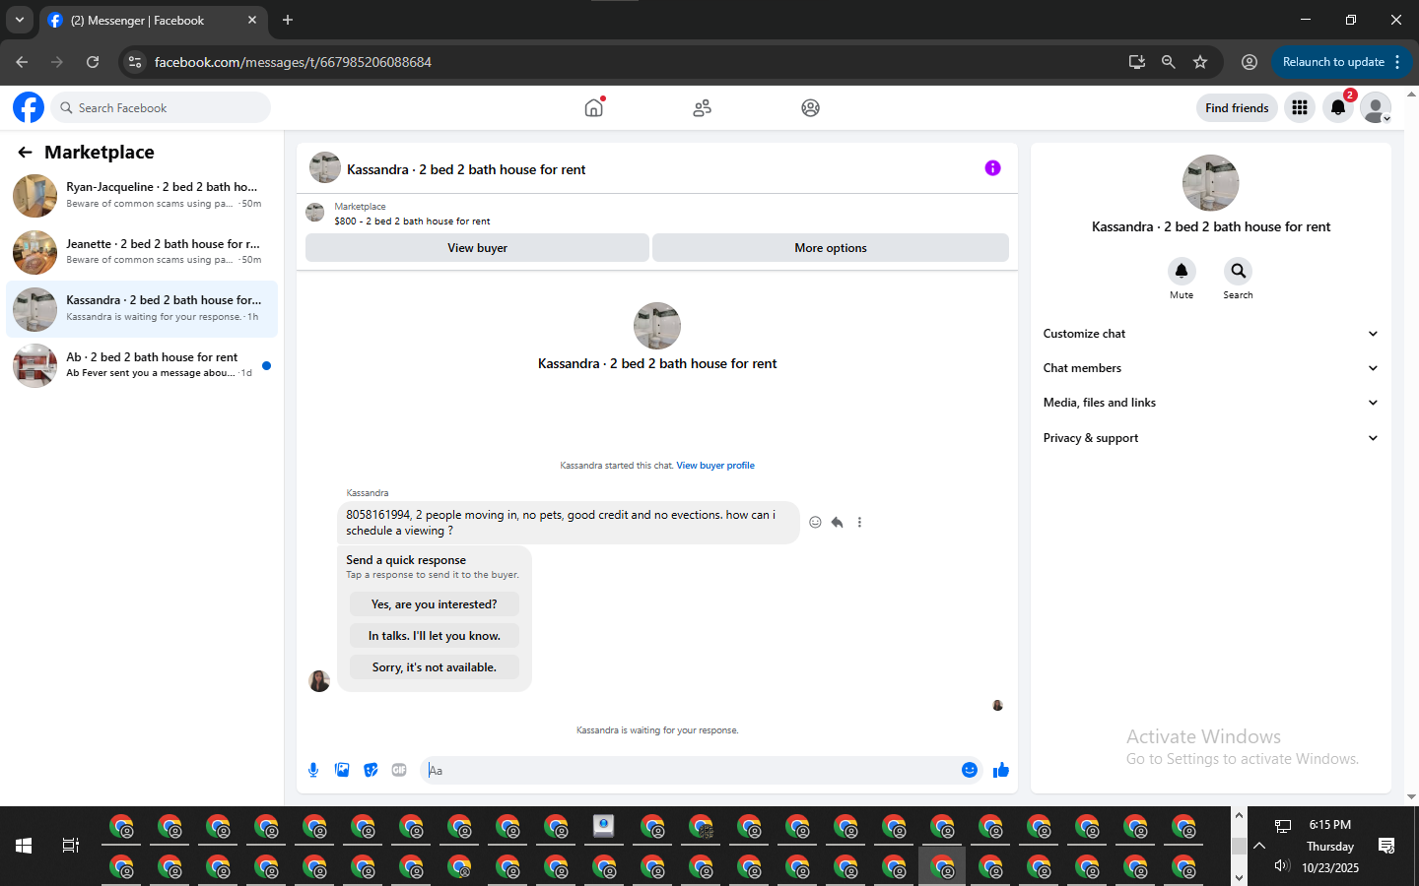The image size is (1419, 886).
Task: Click Relaunch to update button
Action: click(x=1333, y=62)
